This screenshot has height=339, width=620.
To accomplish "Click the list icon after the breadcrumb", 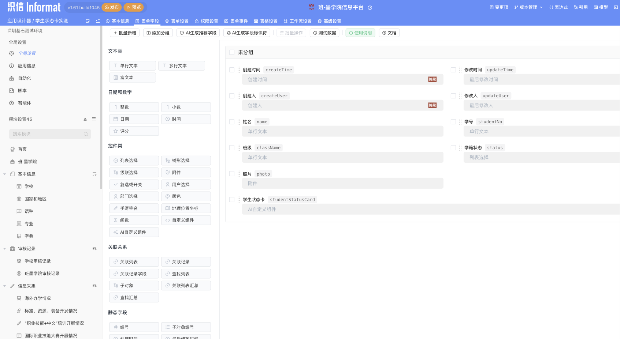I will pyautogui.click(x=98, y=21).
